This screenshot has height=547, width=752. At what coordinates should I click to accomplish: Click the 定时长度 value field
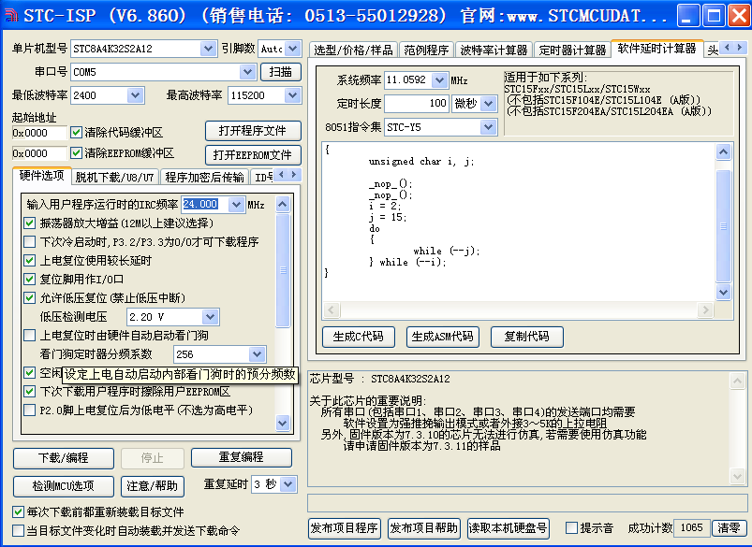pyautogui.click(x=417, y=104)
